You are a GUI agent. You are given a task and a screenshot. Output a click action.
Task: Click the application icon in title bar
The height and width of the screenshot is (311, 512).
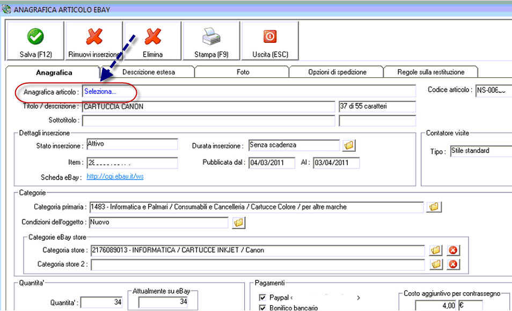pos(6,9)
